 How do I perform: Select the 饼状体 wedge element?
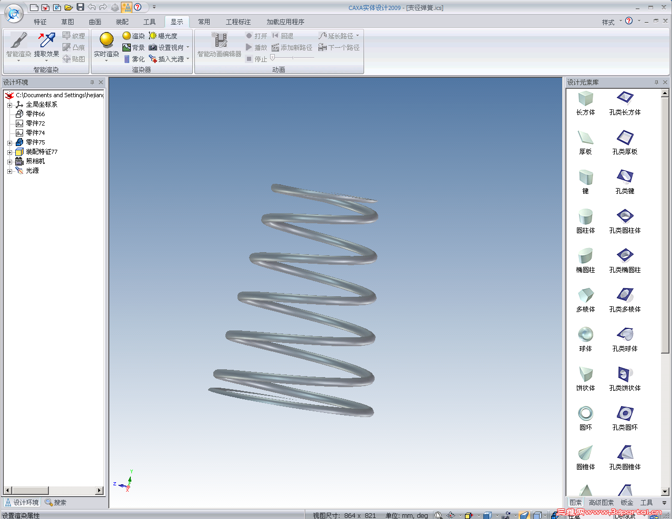coord(585,379)
